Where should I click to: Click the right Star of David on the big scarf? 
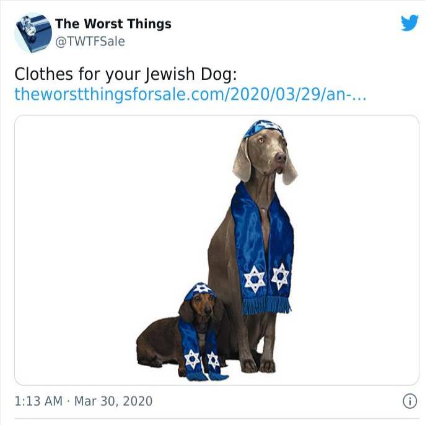(280, 276)
